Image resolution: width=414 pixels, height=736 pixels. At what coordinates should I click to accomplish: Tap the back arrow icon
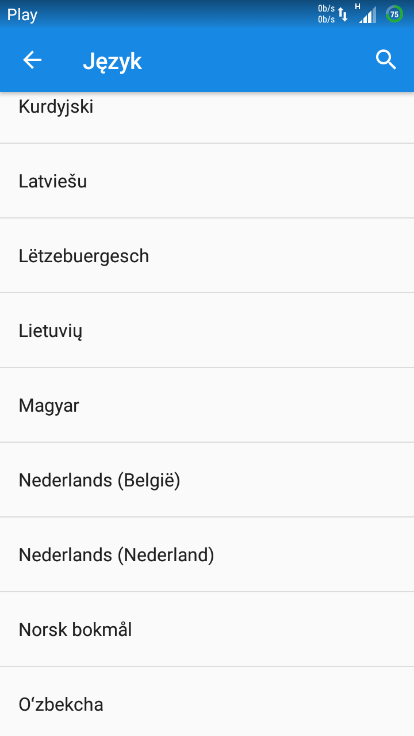[32, 60]
